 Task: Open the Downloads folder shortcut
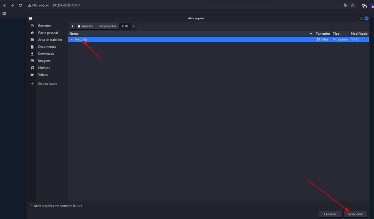[x=46, y=54]
